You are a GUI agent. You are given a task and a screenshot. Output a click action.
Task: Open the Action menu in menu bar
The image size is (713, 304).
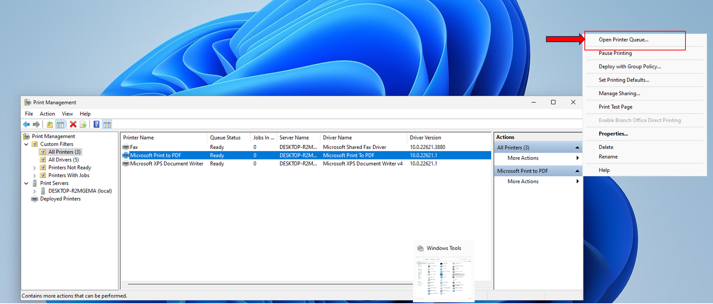(x=47, y=114)
